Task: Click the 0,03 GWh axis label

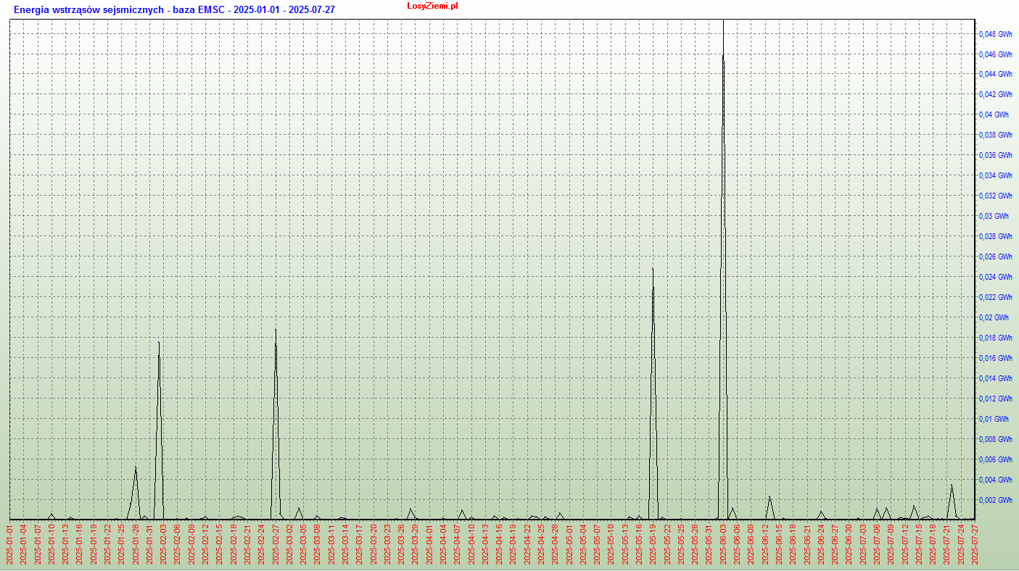Action: point(994,216)
